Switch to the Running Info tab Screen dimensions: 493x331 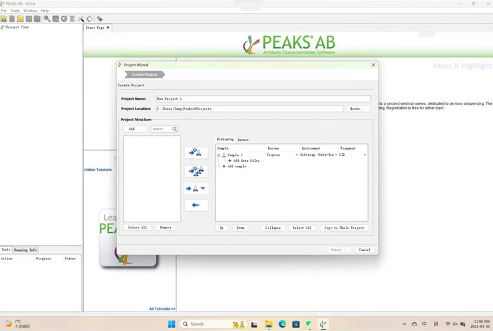click(x=26, y=250)
